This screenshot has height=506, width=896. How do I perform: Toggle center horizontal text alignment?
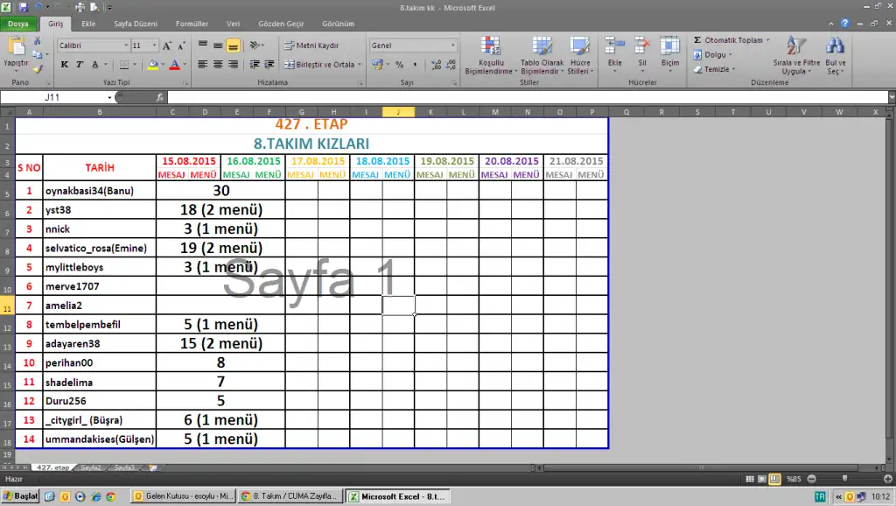pyautogui.click(x=218, y=65)
